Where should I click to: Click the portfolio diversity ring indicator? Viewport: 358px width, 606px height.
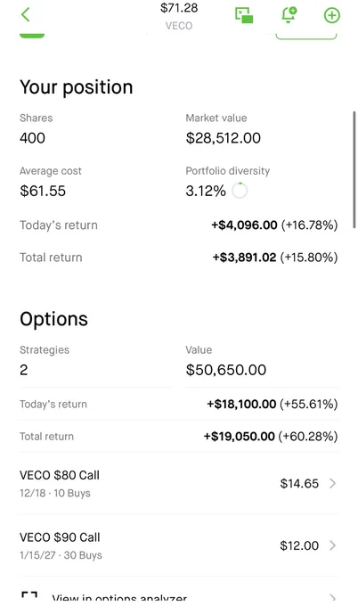click(x=240, y=191)
